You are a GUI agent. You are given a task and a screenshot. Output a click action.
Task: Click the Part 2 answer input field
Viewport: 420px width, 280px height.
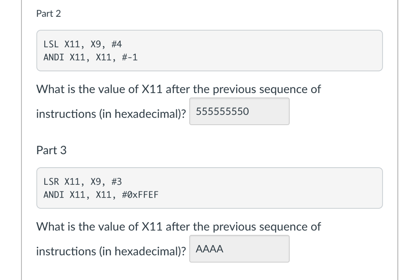(239, 111)
